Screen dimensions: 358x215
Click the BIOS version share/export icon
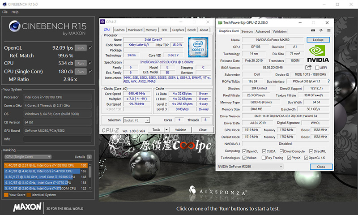coord(308,67)
